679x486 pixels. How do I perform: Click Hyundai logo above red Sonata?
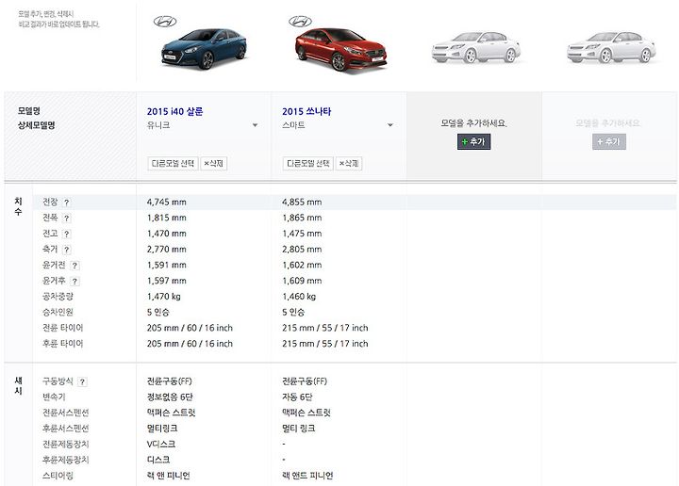click(300, 21)
